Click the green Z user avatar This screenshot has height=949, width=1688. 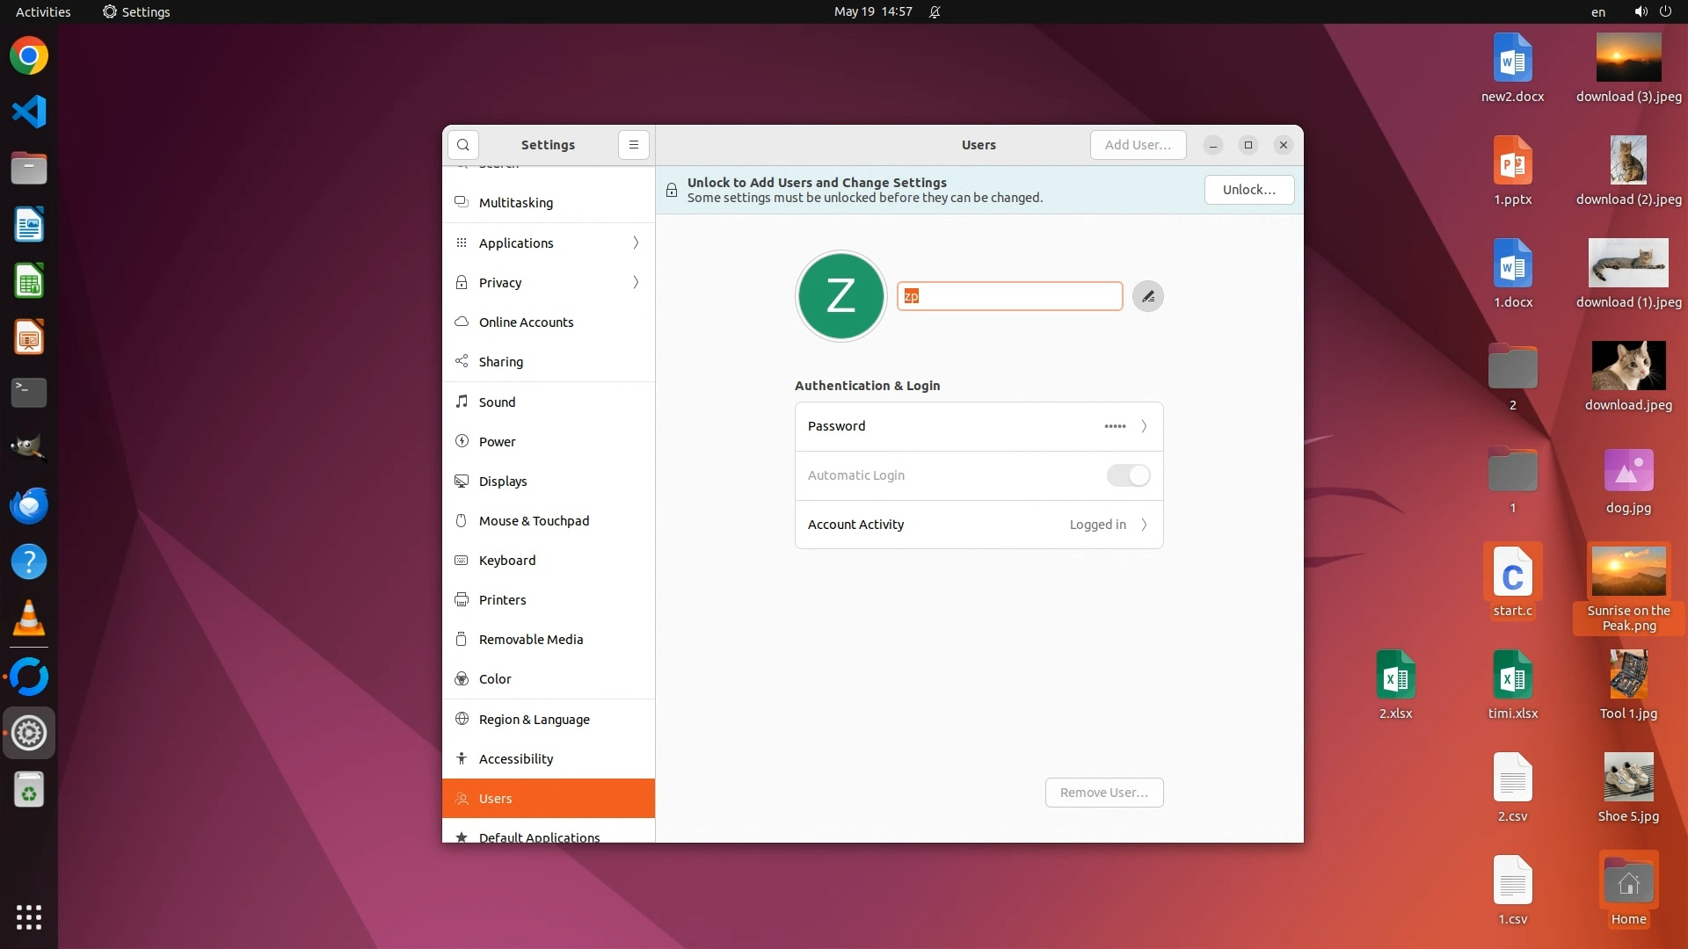pyautogui.click(x=840, y=296)
